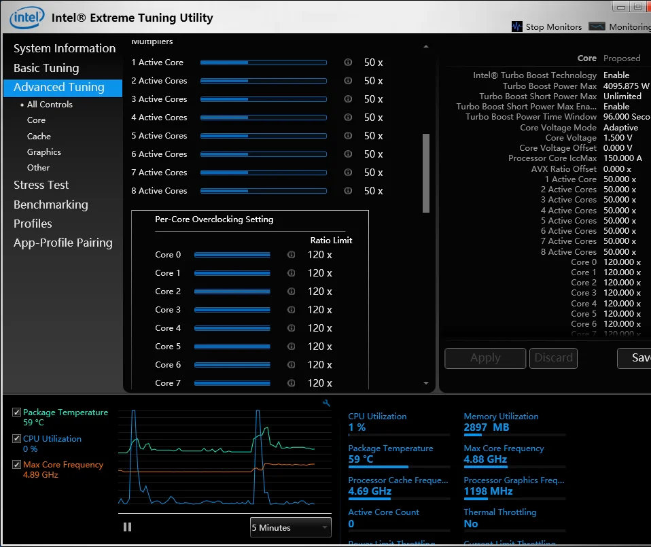
Task: Click info icon for 5 Active Cores
Action: [x=348, y=136]
